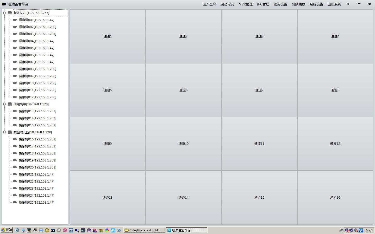Open IPC管理 from the top menu
The image size is (375, 234).
[263, 4]
